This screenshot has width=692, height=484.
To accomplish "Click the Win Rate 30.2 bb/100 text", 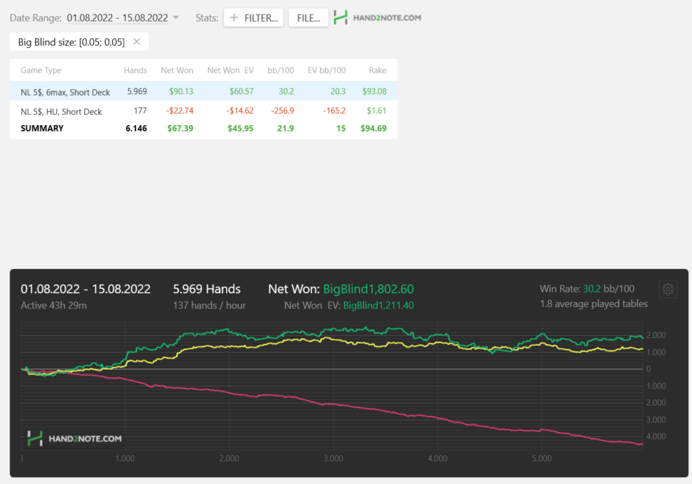I will point(587,289).
